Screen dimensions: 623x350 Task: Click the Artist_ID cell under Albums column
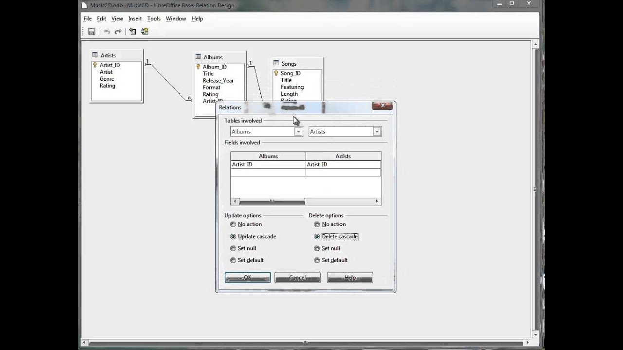(x=268, y=165)
